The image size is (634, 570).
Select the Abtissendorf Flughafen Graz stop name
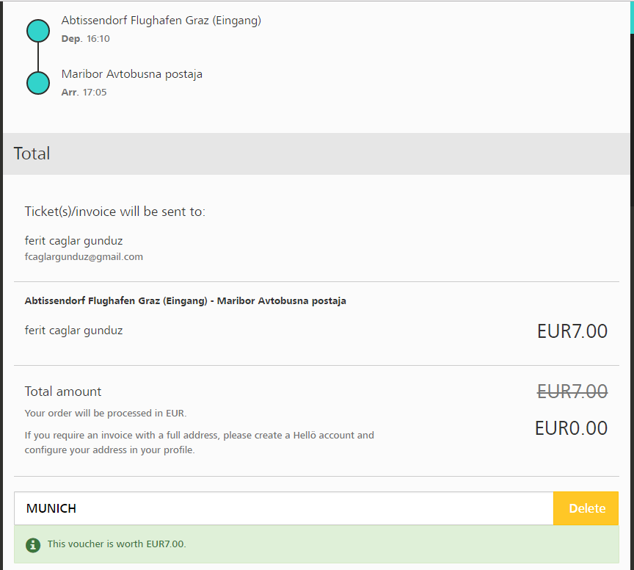point(161,21)
